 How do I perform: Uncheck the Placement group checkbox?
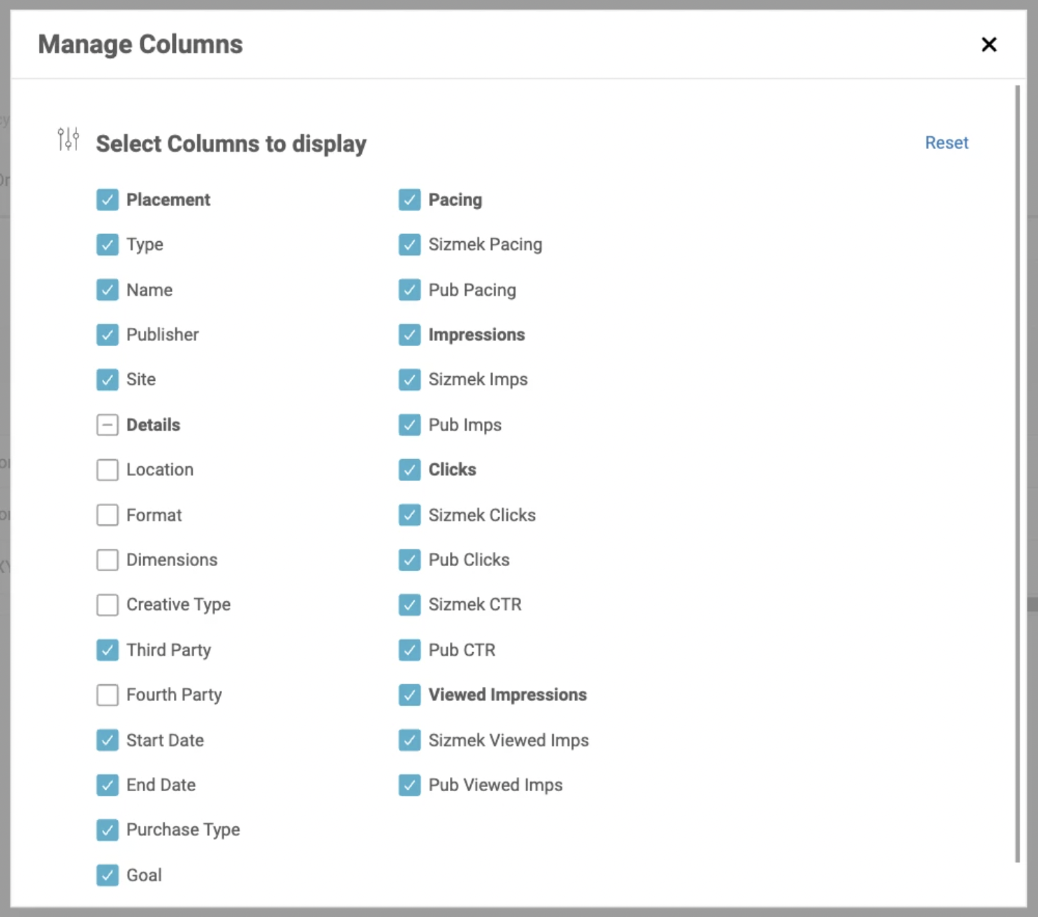tap(108, 200)
